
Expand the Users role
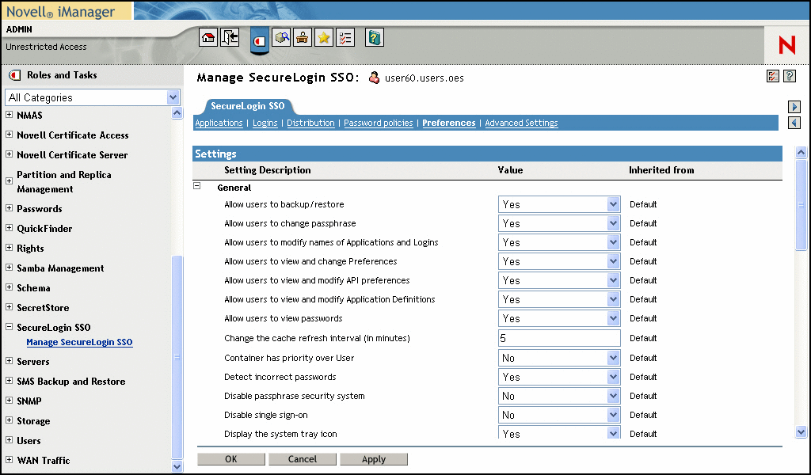(x=10, y=440)
